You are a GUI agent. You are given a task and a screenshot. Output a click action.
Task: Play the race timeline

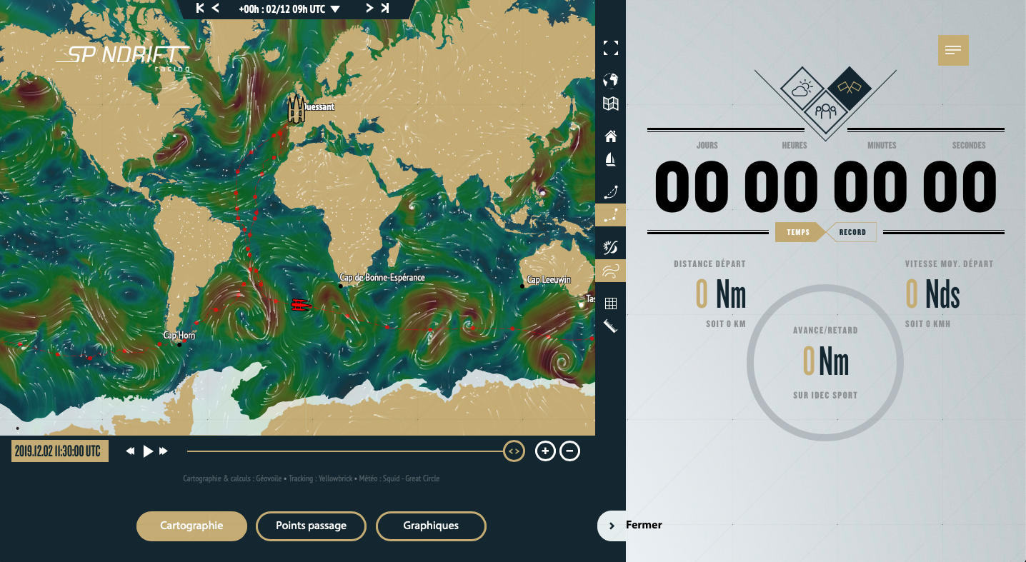click(x=148, y=451)
